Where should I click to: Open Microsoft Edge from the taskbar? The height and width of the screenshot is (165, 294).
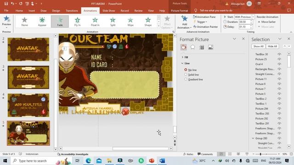point(88,161)
